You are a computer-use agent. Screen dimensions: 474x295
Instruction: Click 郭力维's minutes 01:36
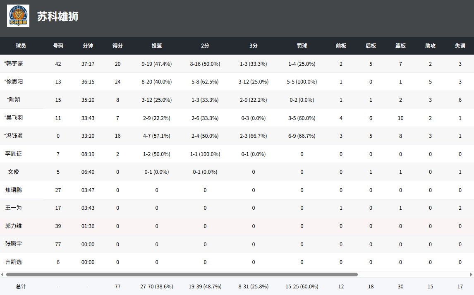pyautogui.click(x=88, y=226)
